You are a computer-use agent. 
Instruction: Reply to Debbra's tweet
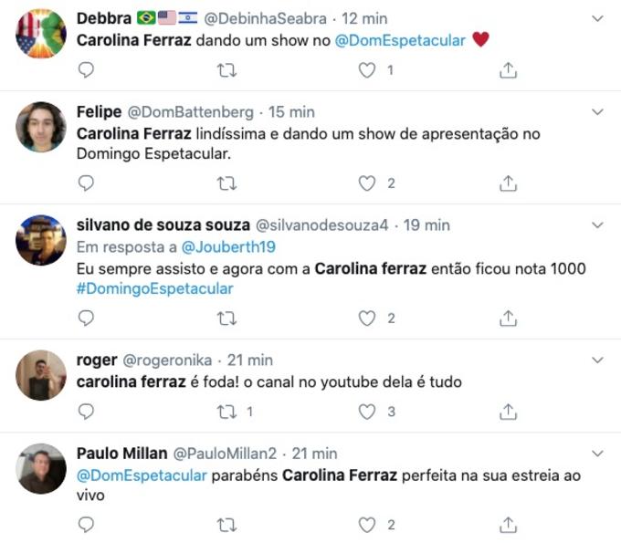[x=86, y=69]
